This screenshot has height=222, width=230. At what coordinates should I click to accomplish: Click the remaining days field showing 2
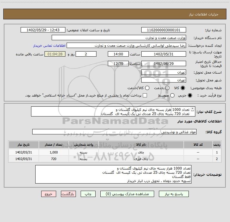coord(86,54)
